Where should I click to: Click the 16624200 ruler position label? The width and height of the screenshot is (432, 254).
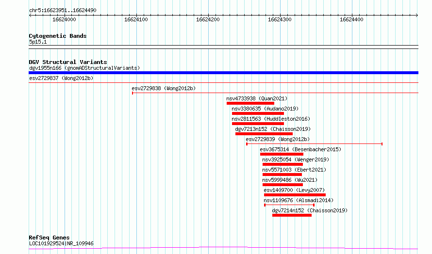click(208, 19)
